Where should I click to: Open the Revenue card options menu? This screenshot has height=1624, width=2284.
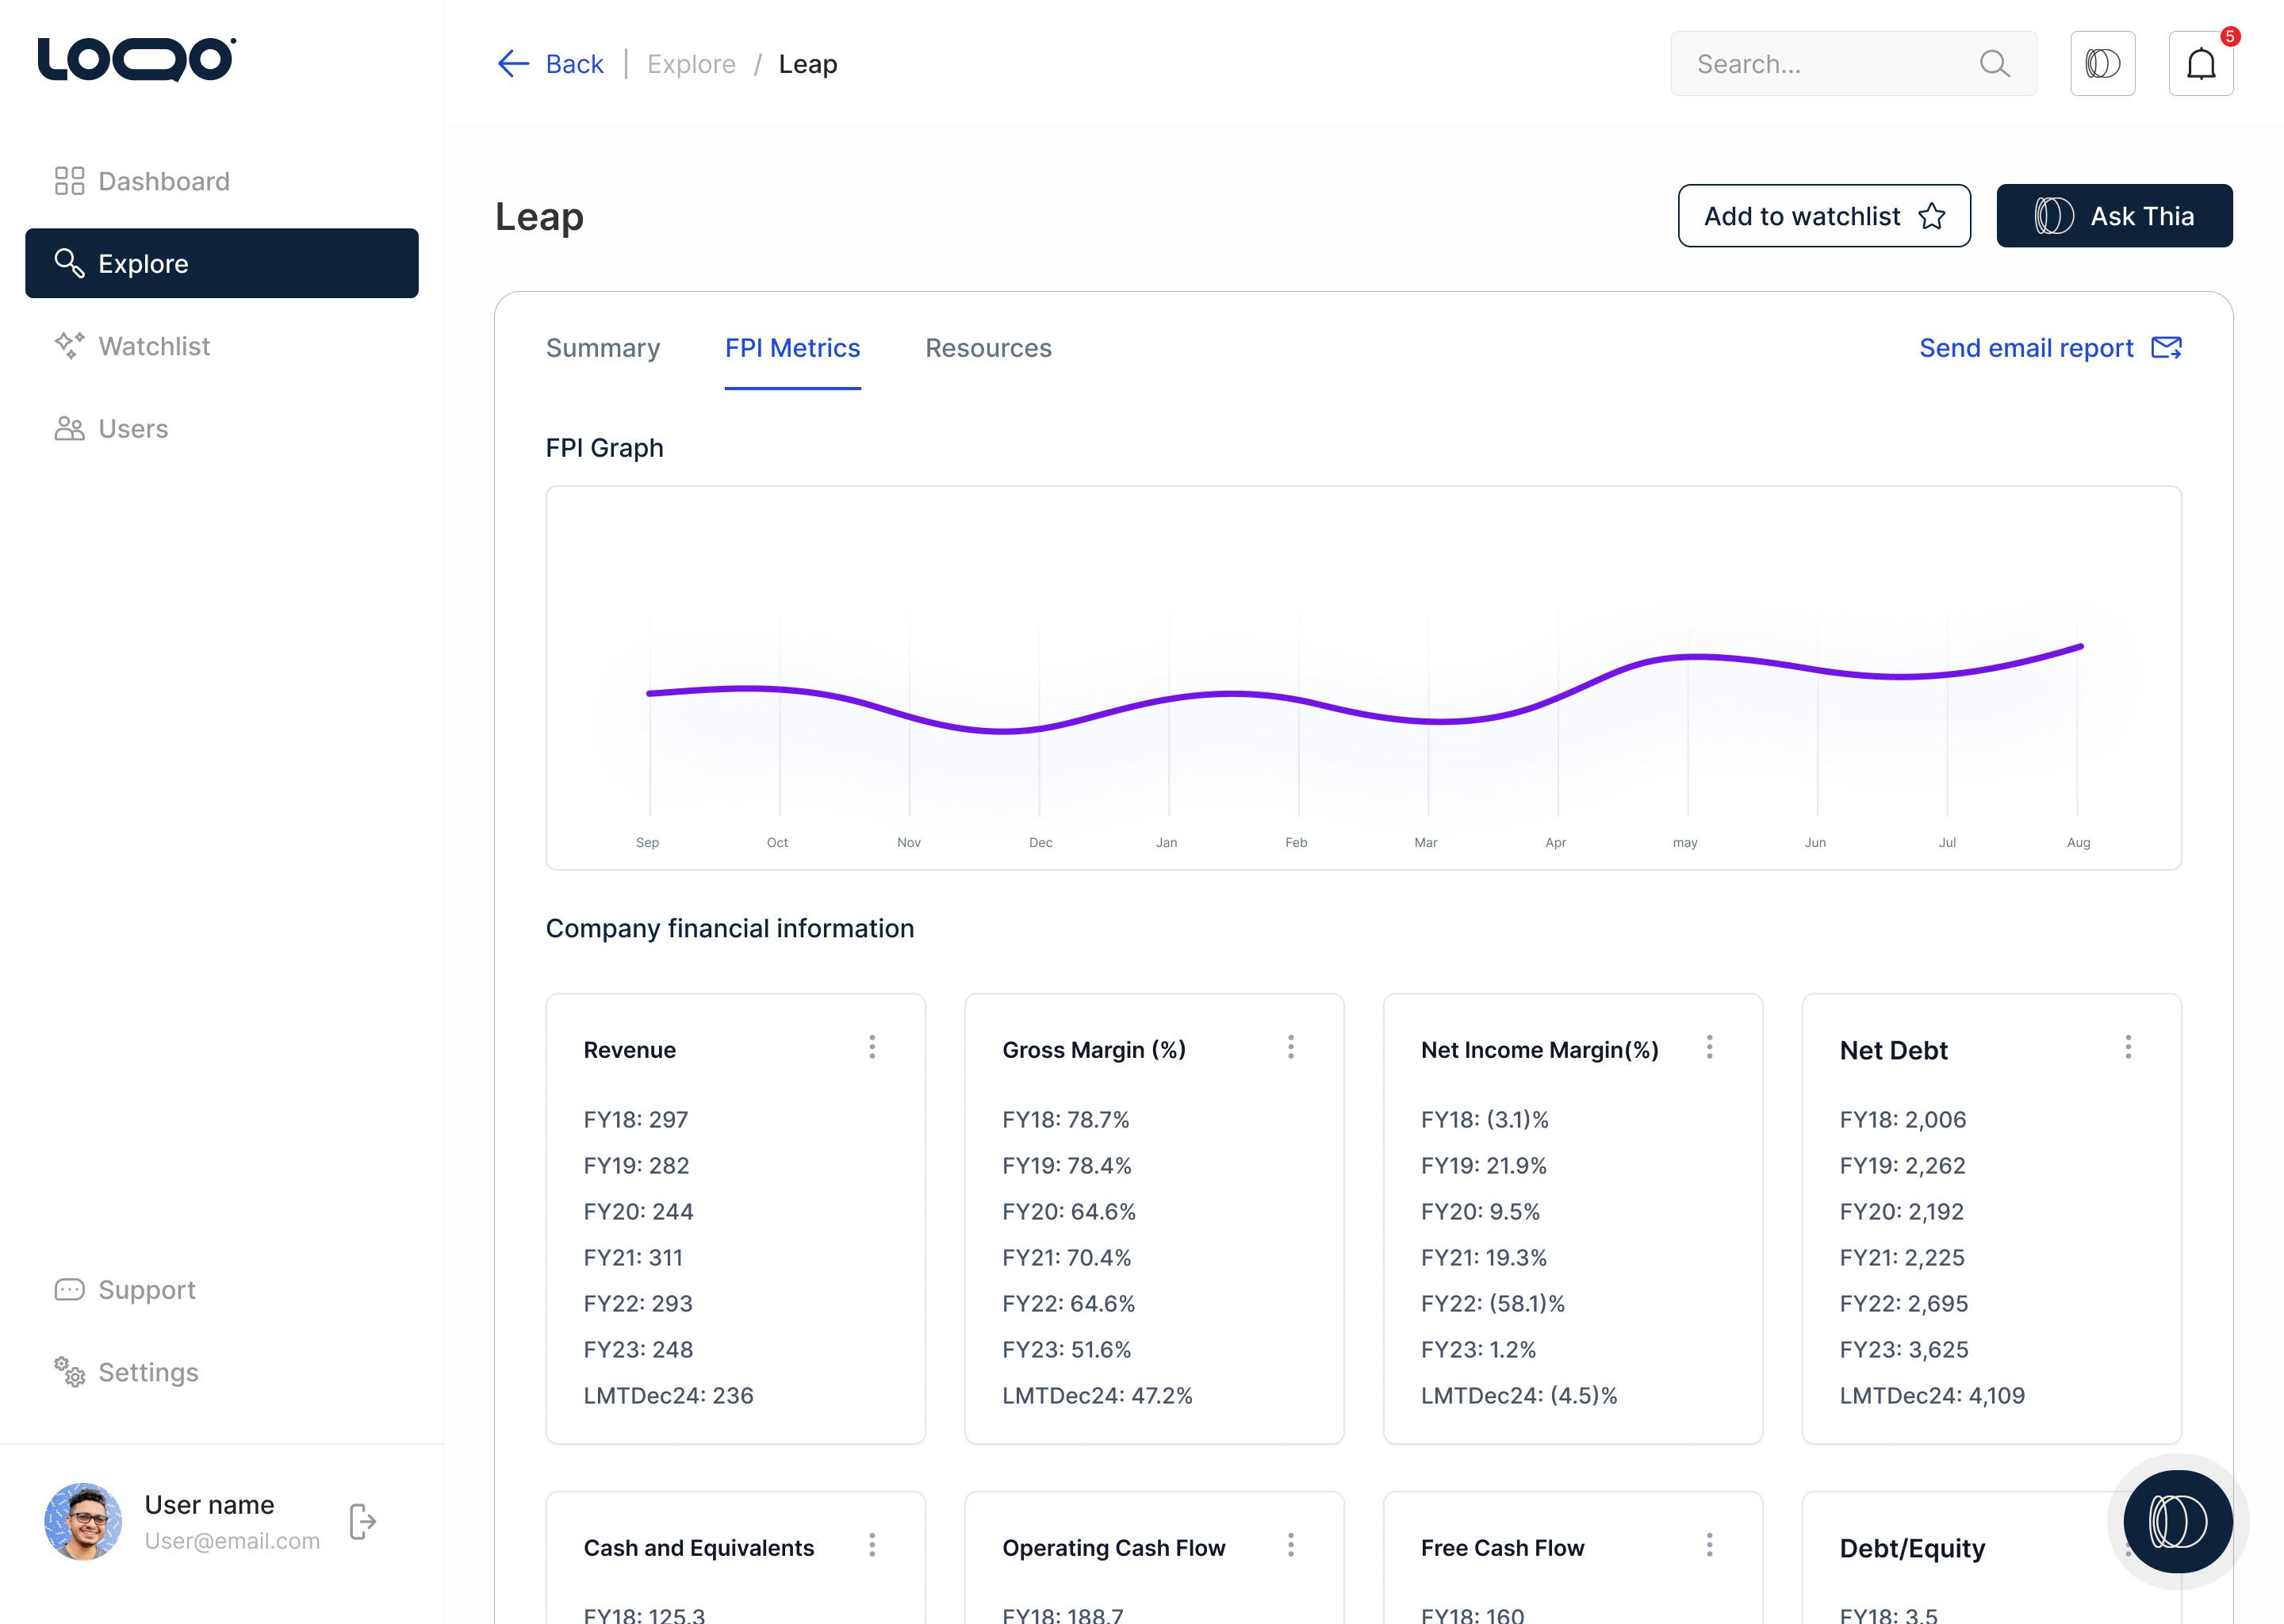(872, 1047)
